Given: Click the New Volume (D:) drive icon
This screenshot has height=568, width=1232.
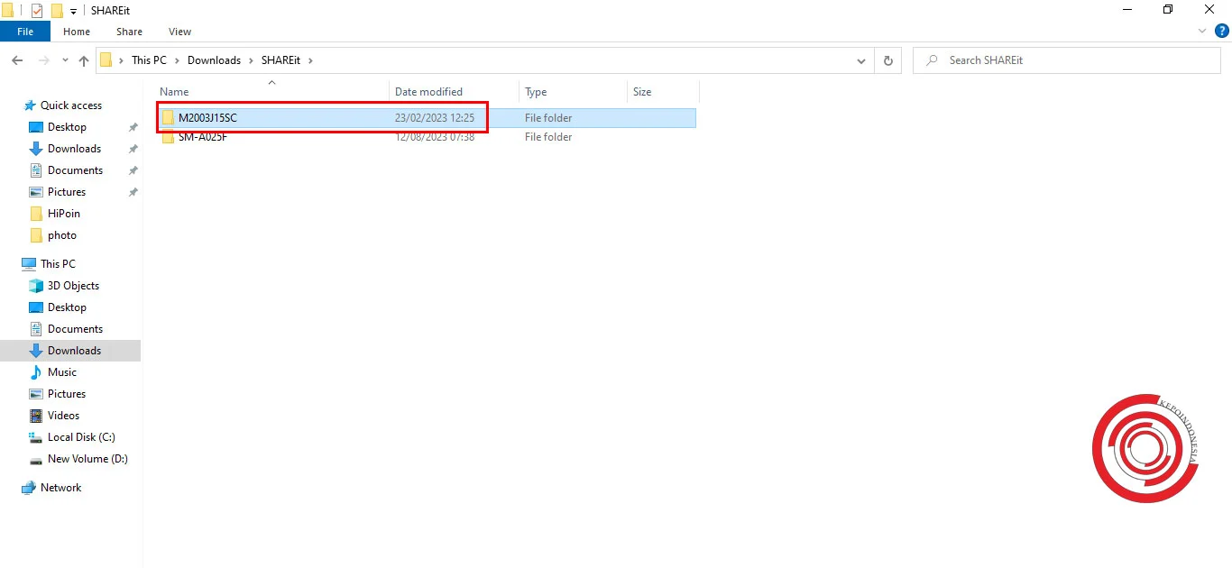Looking at the screenshot, I should 36,459.
